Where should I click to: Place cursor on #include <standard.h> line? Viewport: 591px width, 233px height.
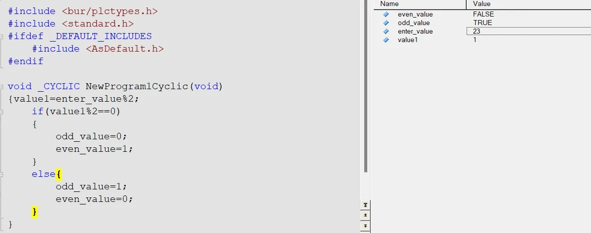[71, 24]
